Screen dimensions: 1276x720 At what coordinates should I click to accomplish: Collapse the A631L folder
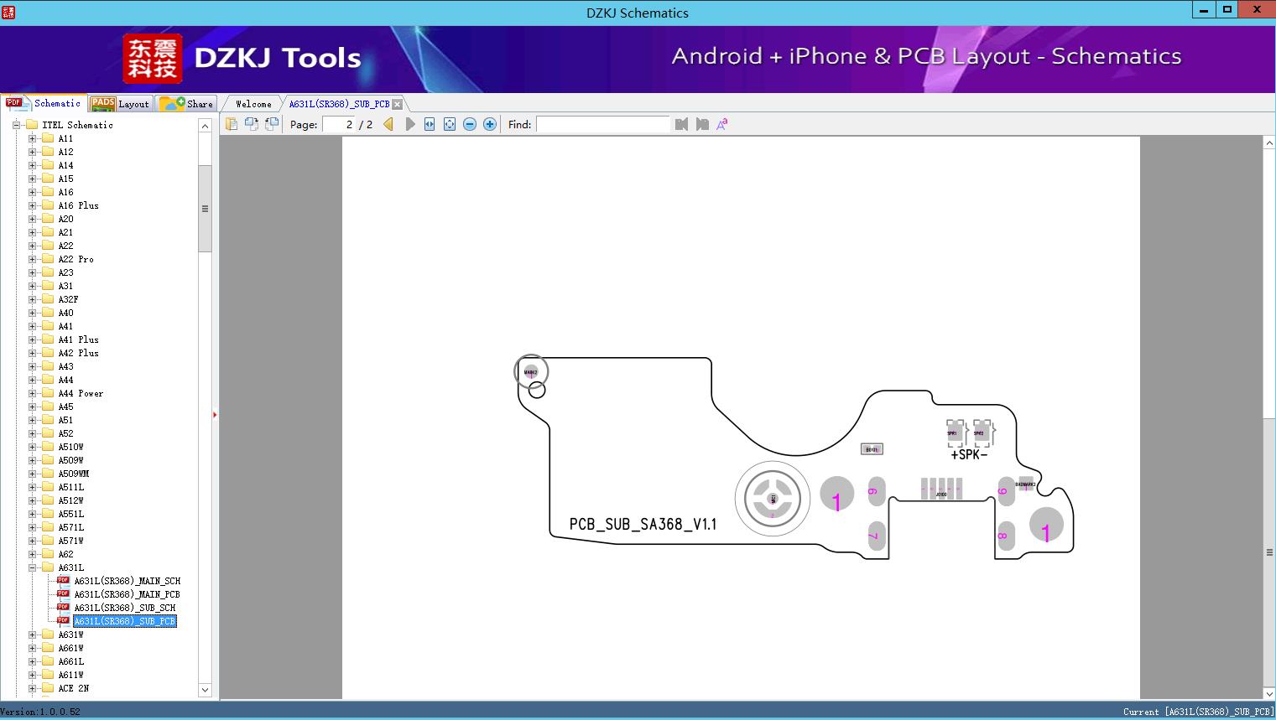pos(32,567)
